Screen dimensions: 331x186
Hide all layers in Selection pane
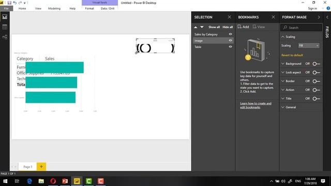pos(228,27)
